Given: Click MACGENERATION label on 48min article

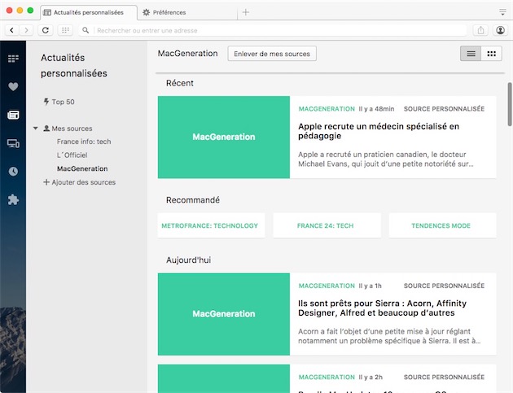Looking at the screenshot, I should tap(327, 109).
